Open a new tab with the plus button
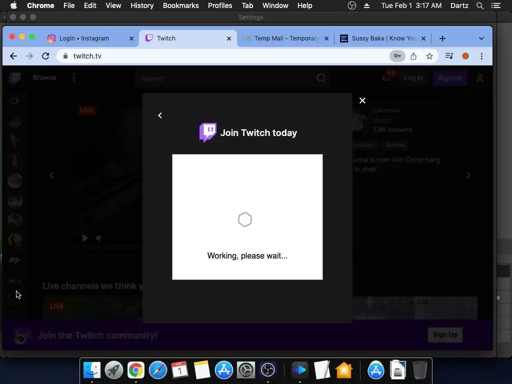This screenshot has width=512, height=384. click(x=442, y=38)
